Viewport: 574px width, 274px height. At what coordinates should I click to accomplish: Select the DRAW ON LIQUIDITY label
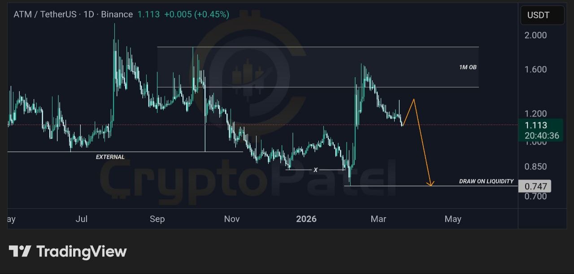(486, 181)
